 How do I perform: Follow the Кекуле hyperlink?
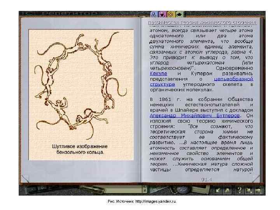pyautogui.click(x=158, y=73)
